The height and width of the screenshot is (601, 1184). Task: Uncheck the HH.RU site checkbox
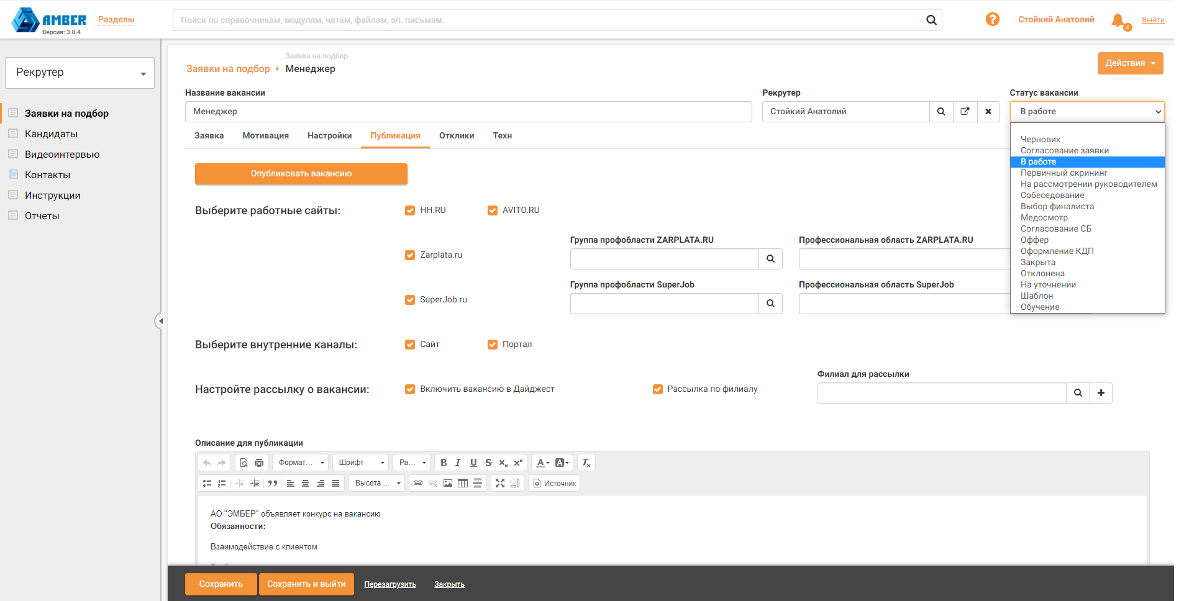410,210
